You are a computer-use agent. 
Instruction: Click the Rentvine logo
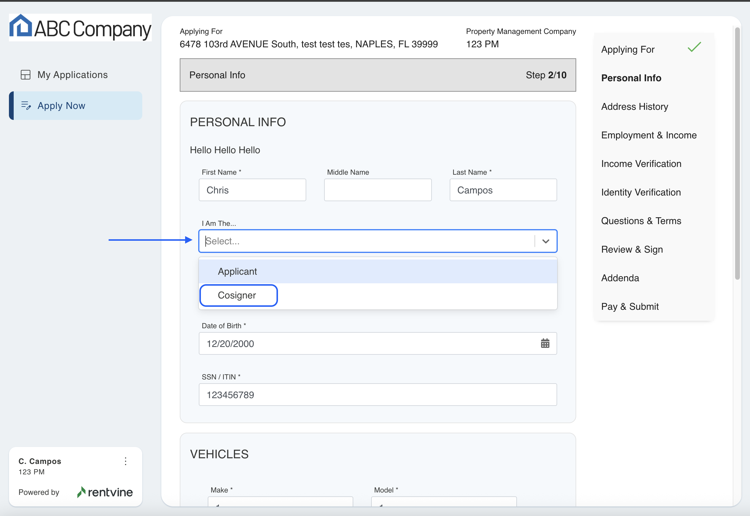click(105, 492)
